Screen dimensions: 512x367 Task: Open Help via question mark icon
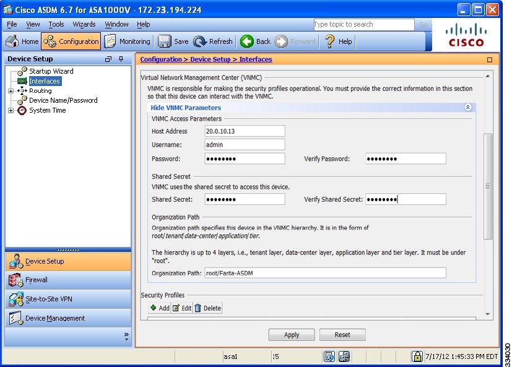330,41
